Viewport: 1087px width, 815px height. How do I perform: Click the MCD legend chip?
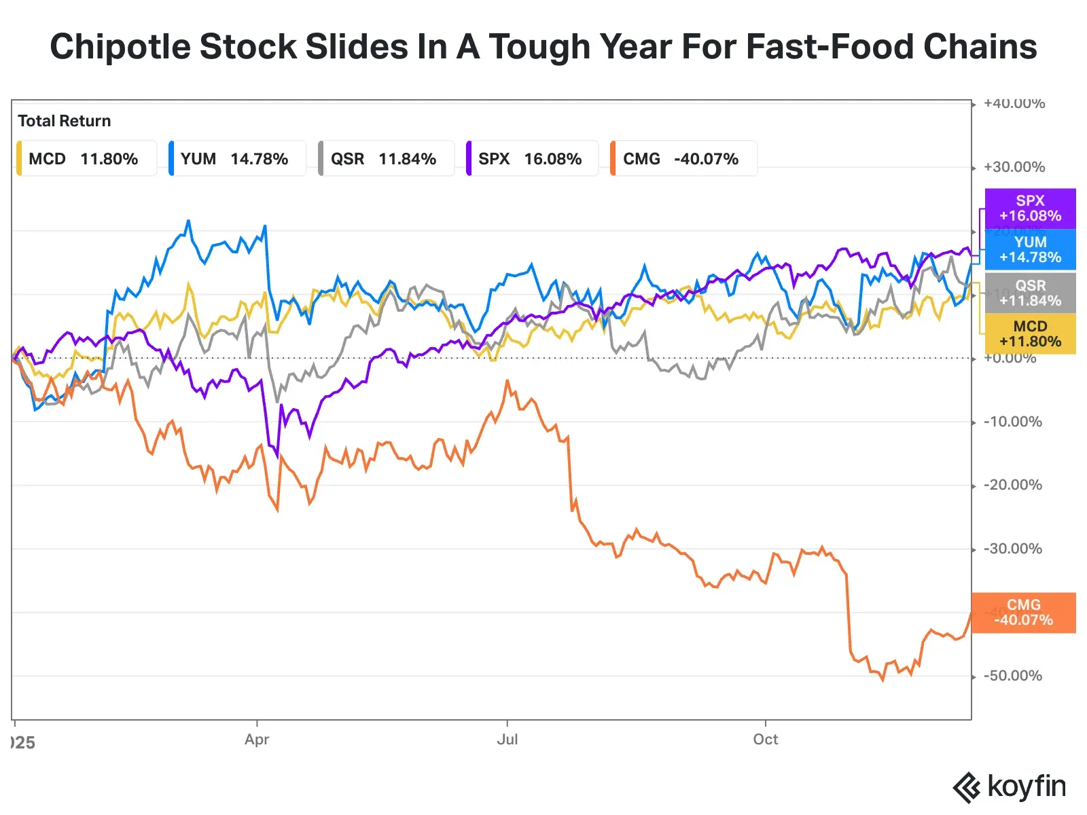(86, 159)
